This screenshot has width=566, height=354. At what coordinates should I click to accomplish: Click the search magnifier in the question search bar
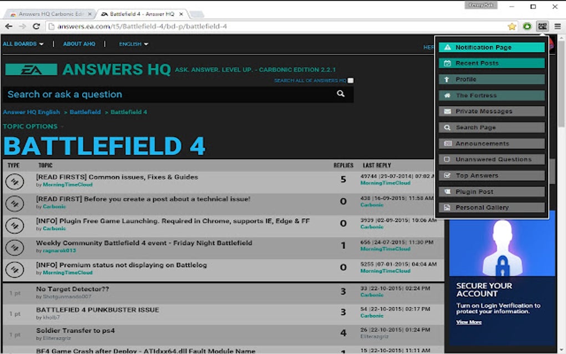340,94
